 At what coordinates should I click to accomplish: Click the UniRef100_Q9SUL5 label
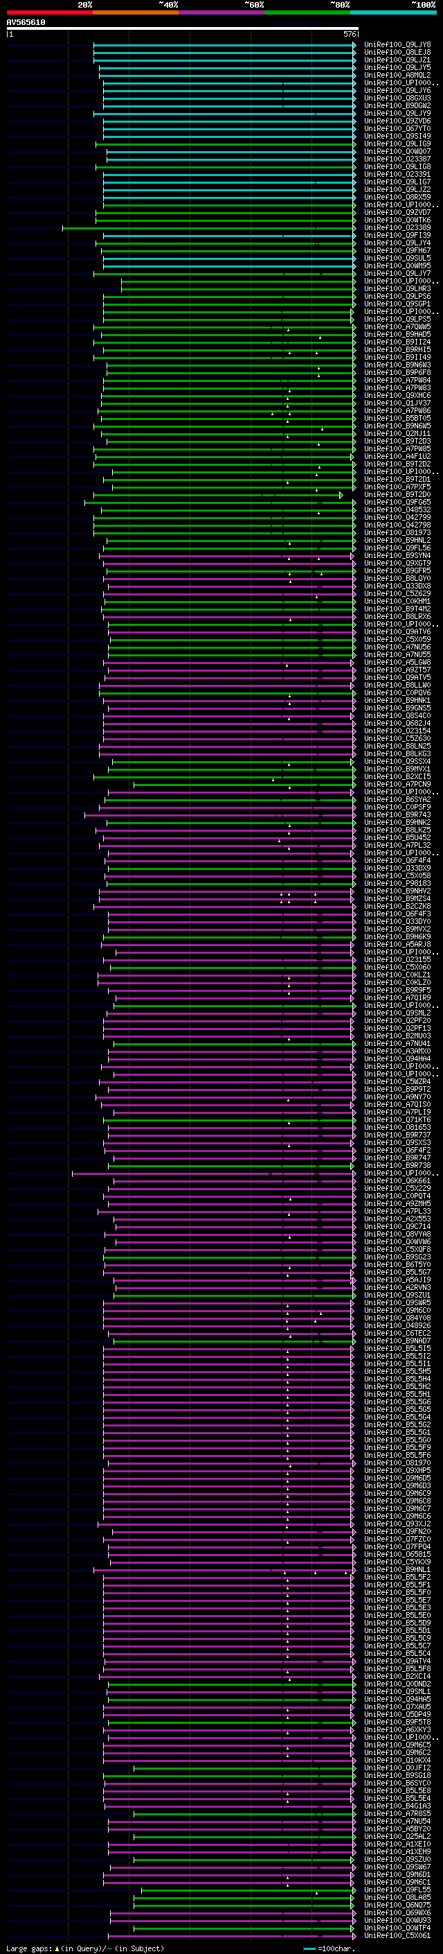[397, 258]
